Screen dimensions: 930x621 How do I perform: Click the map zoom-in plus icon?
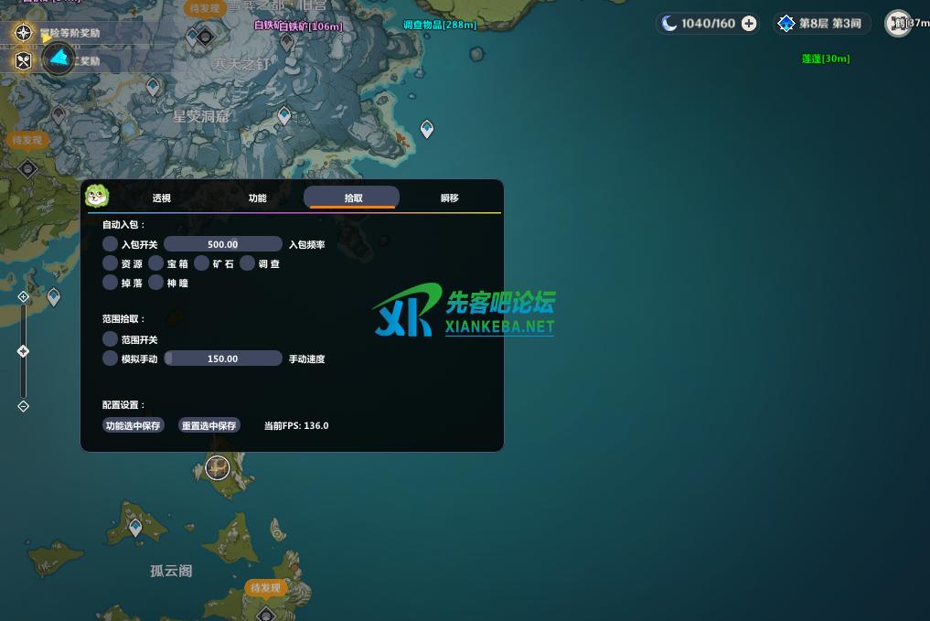tap(24, 297)
